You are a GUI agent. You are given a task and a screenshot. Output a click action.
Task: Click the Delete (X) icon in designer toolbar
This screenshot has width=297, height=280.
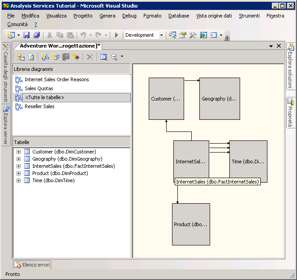pos(90,57)
